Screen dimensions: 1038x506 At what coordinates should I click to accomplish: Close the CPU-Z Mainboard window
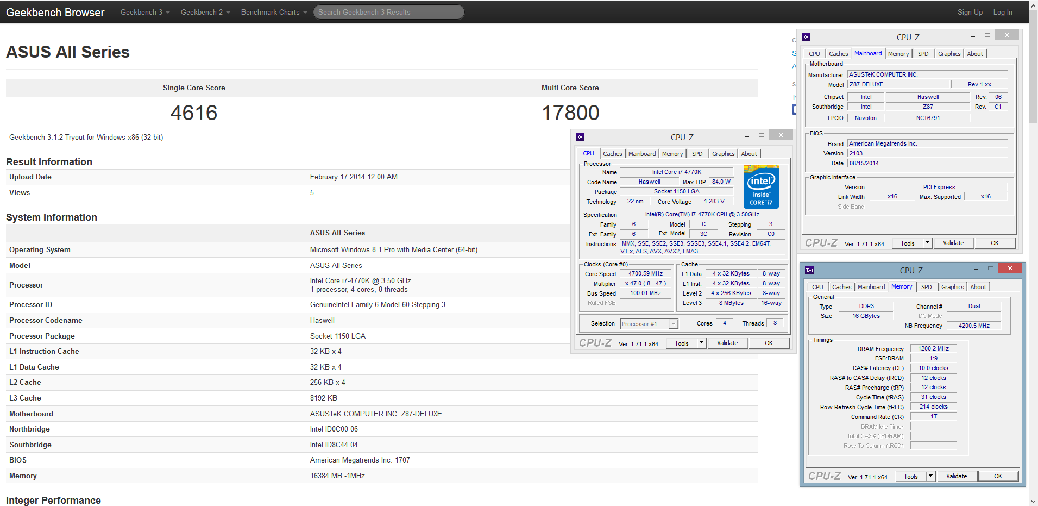(1007, 35)
